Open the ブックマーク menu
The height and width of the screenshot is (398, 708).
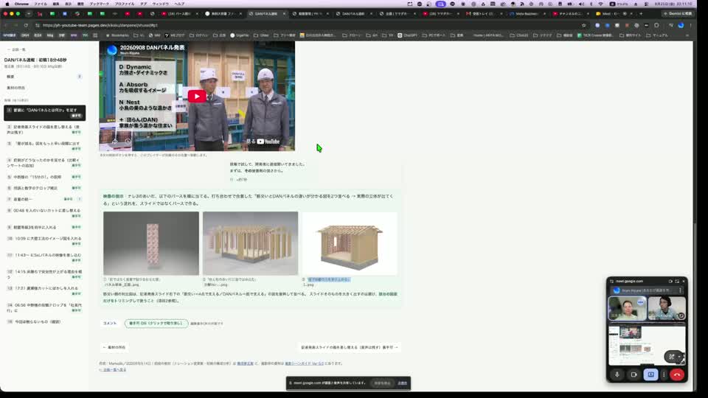coord(99,4)
